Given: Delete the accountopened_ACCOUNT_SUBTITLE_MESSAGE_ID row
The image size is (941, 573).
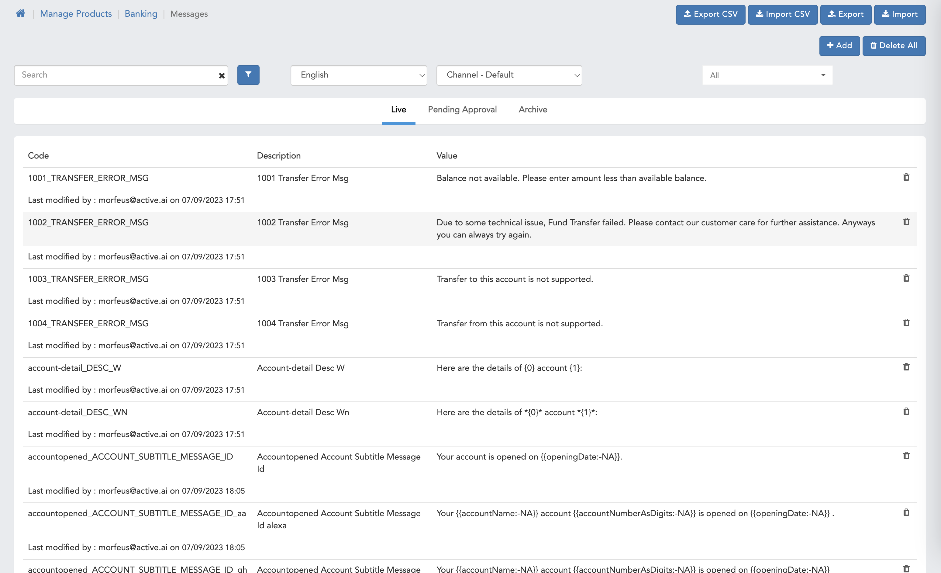Looking at the screenshot, I should [906, 455].
